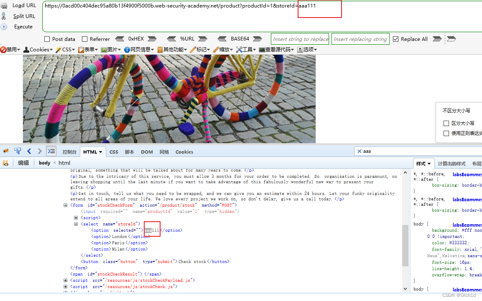Click the Split URL icon
The height and width of the screenshot is (301, 482).
(x=4, y=16)
